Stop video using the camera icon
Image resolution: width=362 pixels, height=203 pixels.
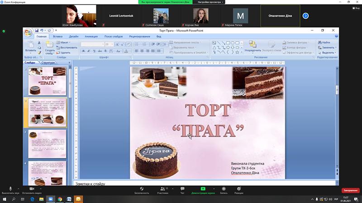click(x=32, y=189)
